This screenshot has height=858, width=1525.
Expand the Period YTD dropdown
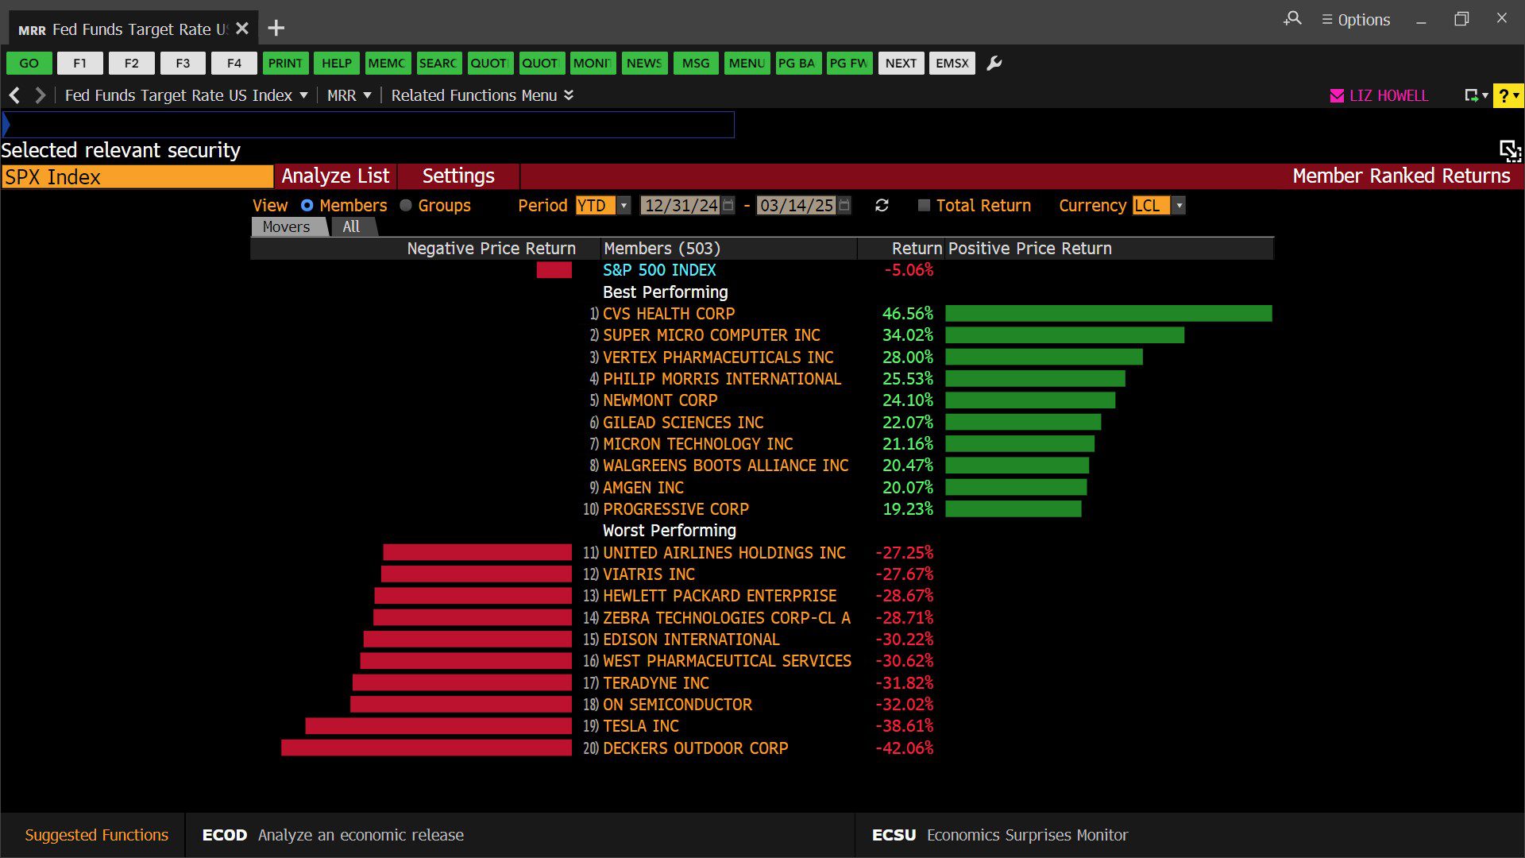[624, 206]
